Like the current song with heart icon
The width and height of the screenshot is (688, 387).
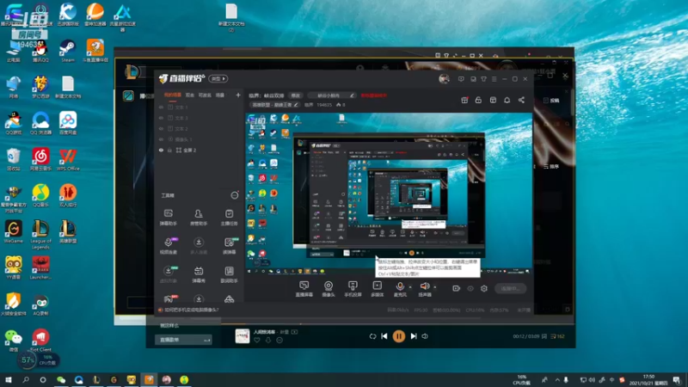click(x=256, y=340)
